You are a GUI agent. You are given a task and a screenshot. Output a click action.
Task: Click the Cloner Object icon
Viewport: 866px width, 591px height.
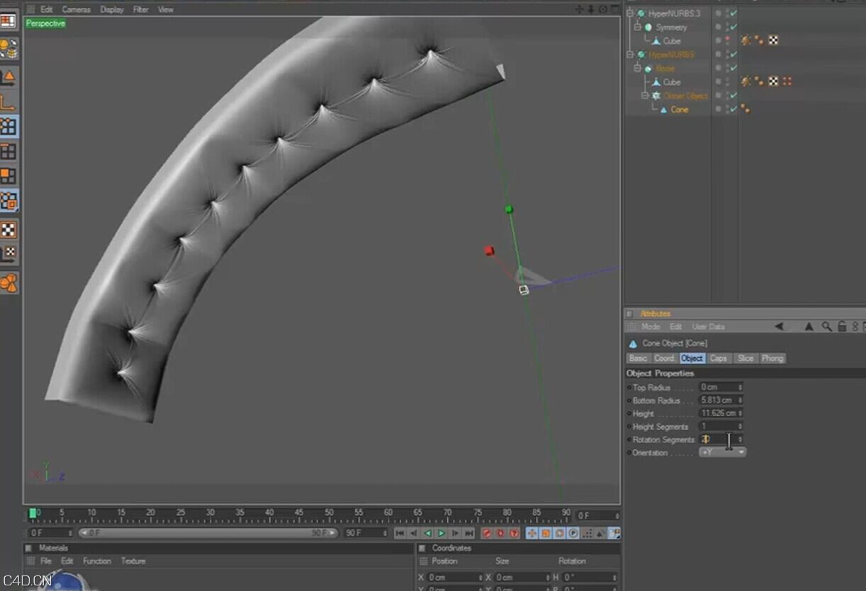coord(656,96)
